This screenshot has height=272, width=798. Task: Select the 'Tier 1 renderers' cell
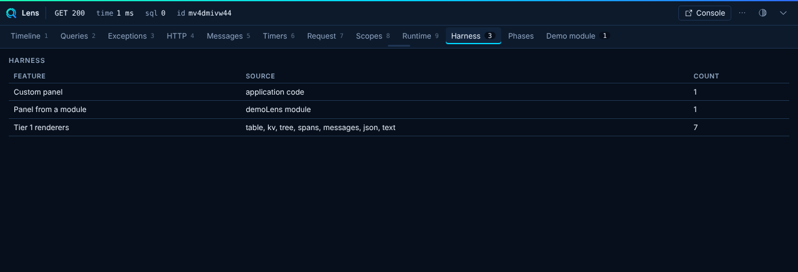tap(41, 128)
